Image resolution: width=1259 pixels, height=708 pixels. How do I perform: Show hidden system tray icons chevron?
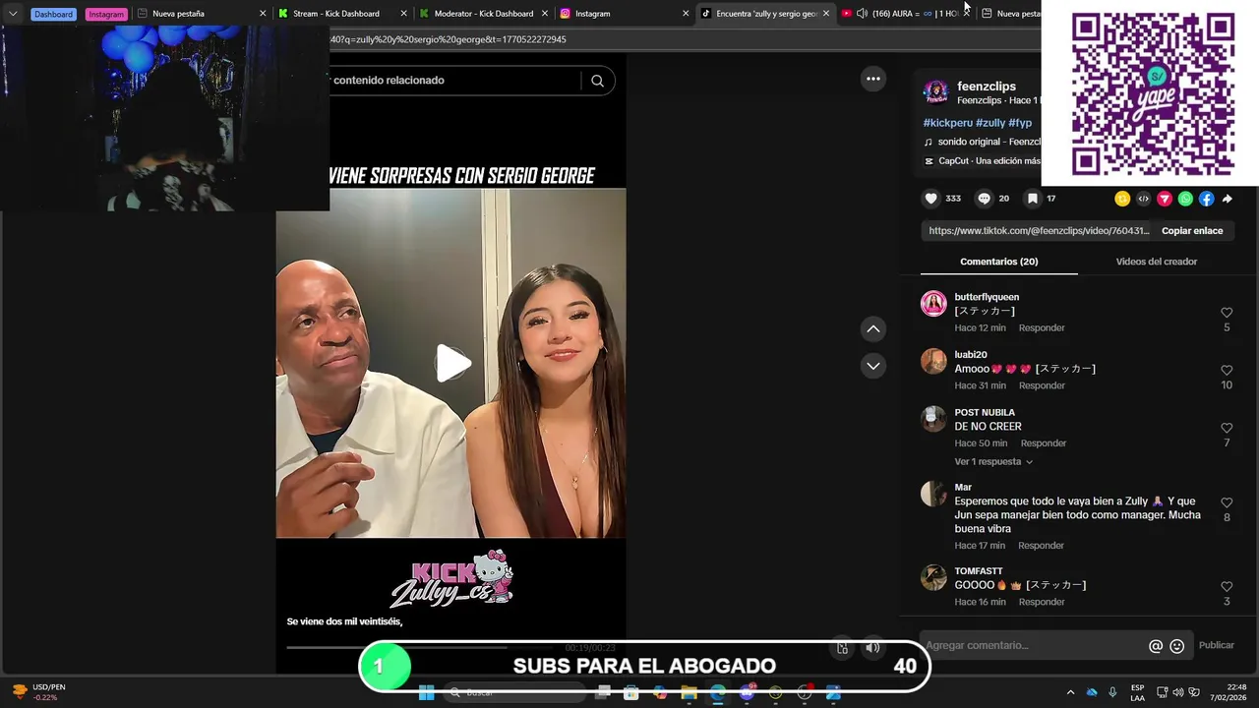pos(1070,692)
